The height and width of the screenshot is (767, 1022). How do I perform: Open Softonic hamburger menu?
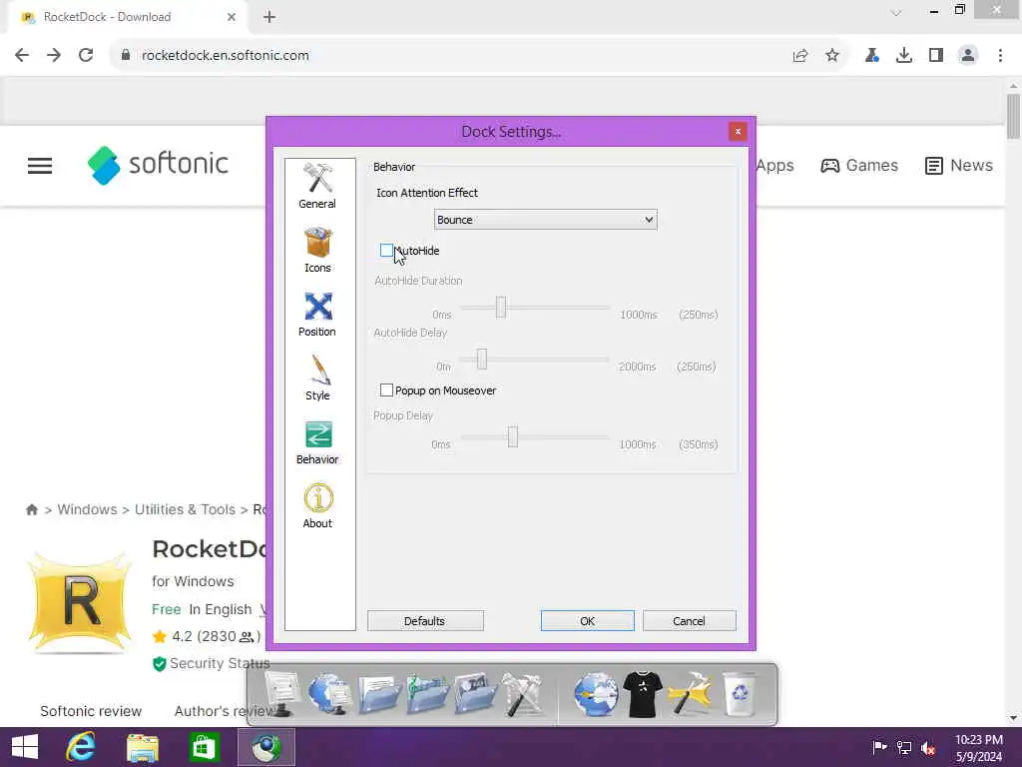(40, 166)
